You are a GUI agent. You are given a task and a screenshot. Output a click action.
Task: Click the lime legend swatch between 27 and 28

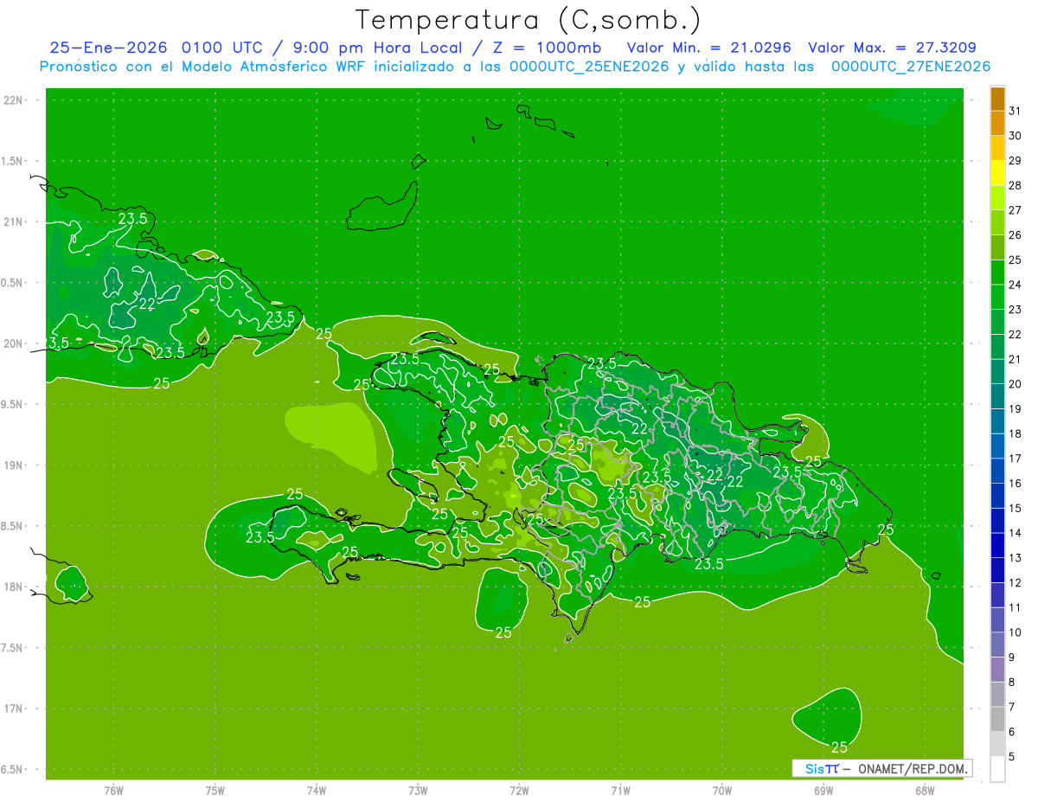coord(997,197)
